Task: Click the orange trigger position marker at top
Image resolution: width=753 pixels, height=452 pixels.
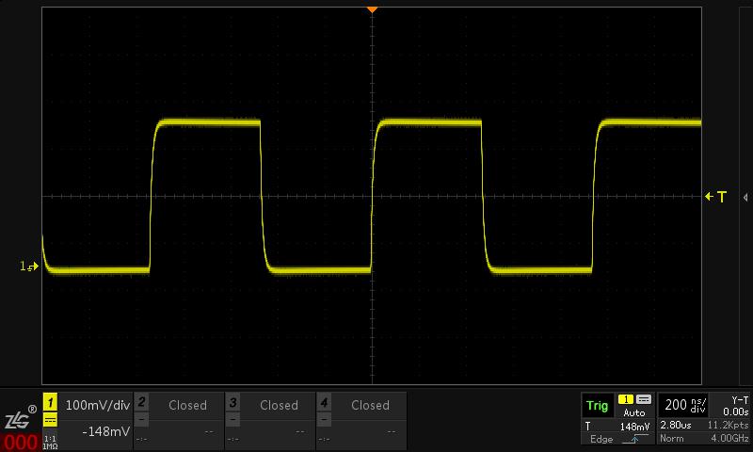Action: [x=372, y=9]
